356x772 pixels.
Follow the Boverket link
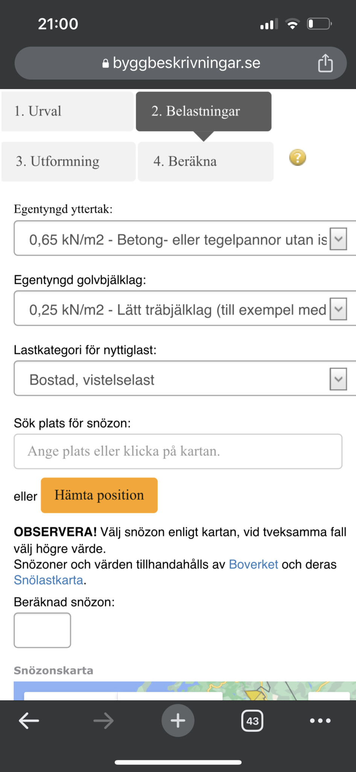click(253, 564)
